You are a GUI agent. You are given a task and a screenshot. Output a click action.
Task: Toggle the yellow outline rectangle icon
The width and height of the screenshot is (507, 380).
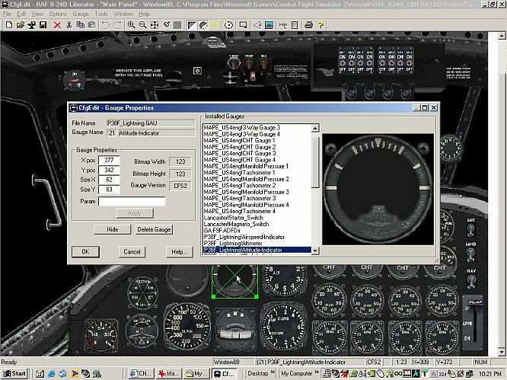click(214, 25)
